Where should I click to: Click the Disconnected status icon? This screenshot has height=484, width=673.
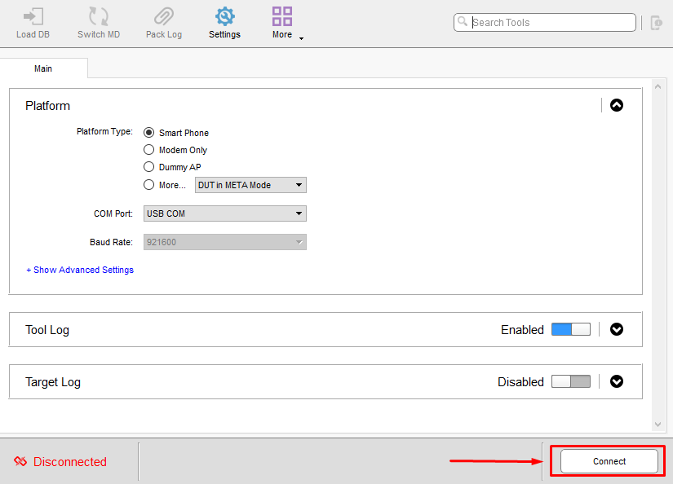tap(20, 462)
